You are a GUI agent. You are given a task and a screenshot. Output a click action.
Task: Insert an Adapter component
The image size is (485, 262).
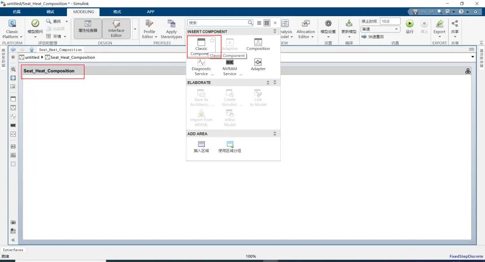coord(258,65)
